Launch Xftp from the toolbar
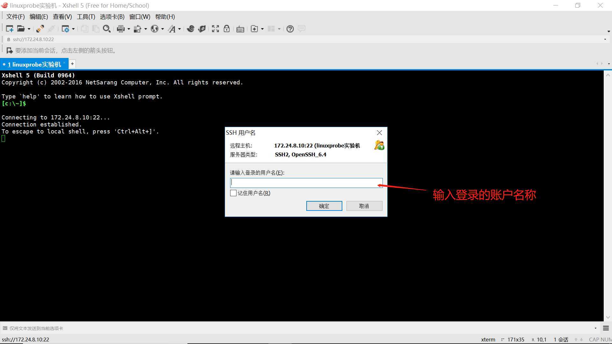 coord(191,29)
